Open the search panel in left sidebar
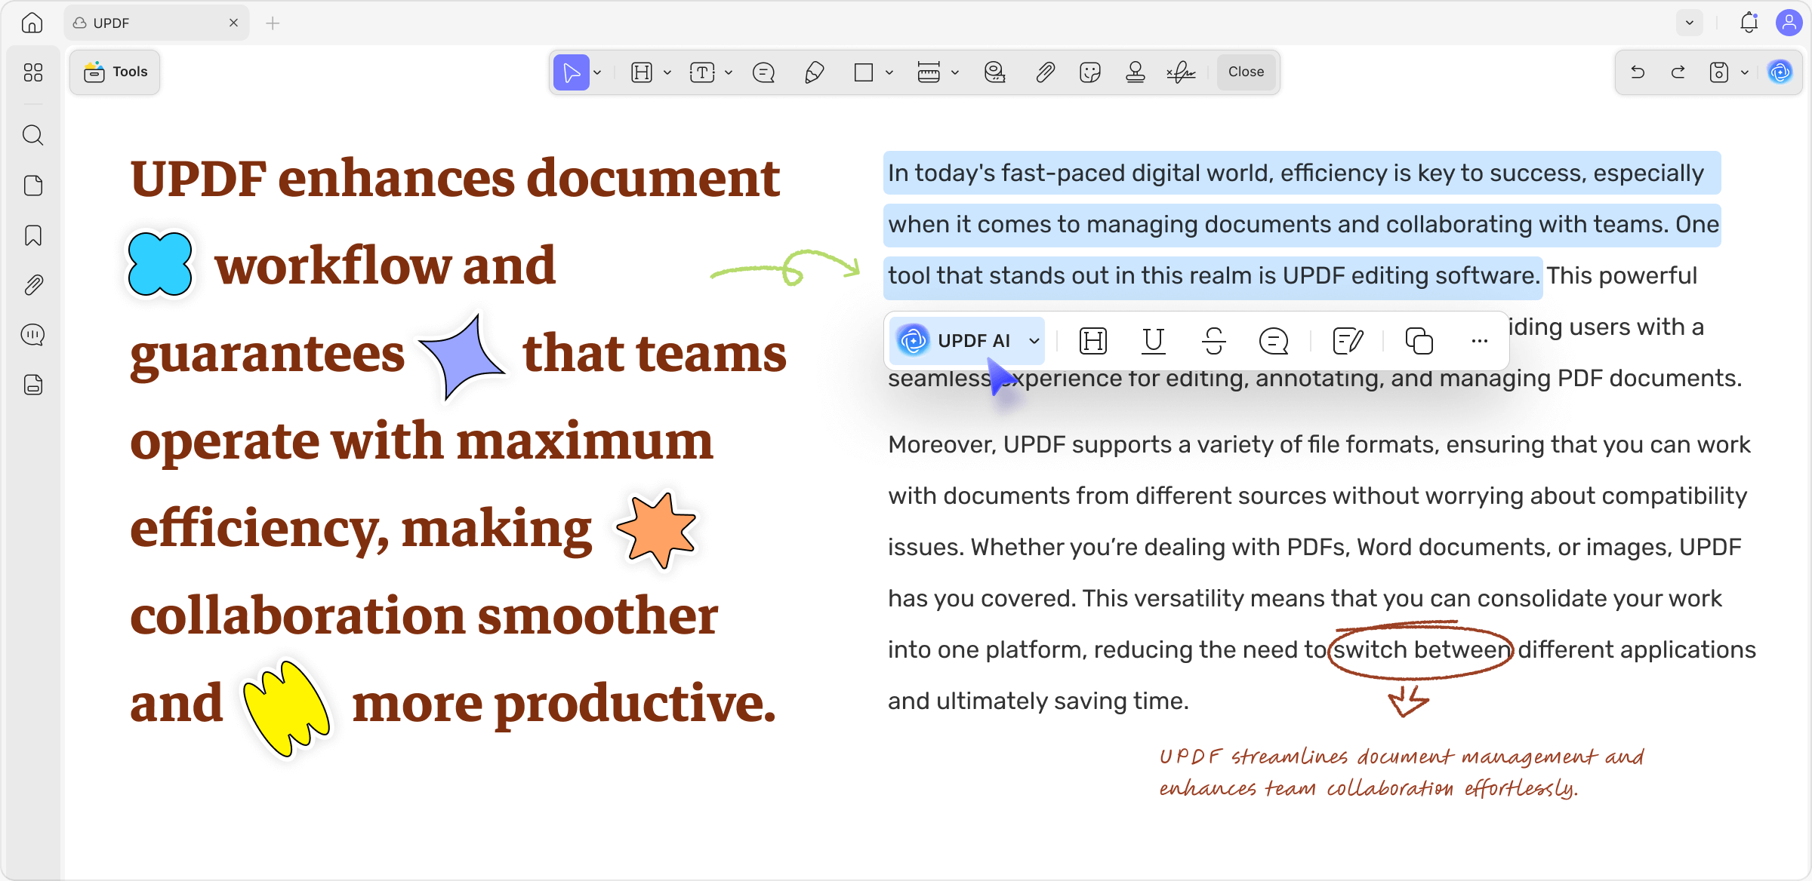The width and height of the screenshot is (1812, 881). pos(32,135)
